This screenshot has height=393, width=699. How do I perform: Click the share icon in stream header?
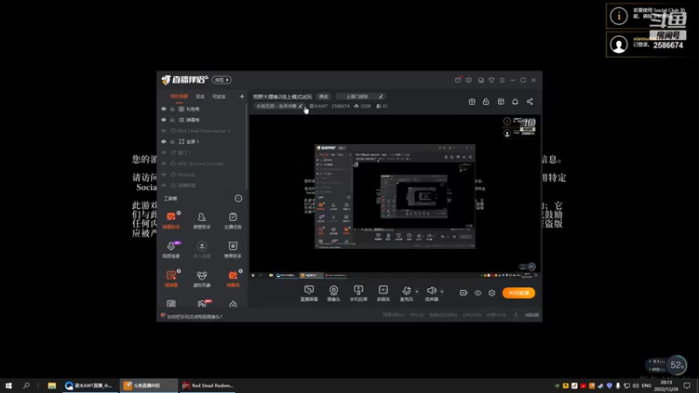tap(529, 101)
